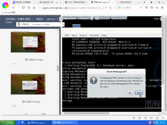This screenshot has width=167, height=125.
Task: Click the lightning speed-mode icon in the address bar
Action: (x=106, y=8)
